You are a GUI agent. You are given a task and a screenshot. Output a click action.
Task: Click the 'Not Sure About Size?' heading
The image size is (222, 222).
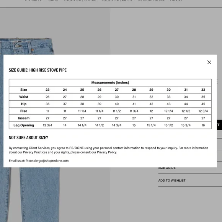point(28,137)
